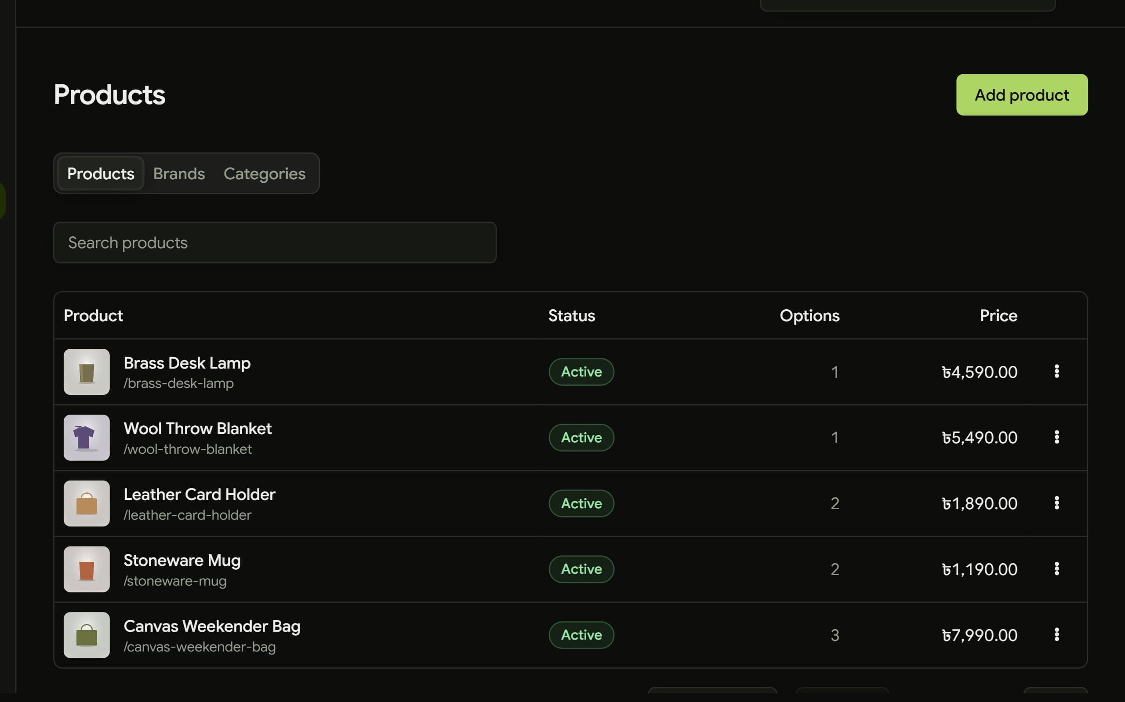The image size is (1125, 702).
Task: Open the Stoneware Mug product name
Action: 182,561
